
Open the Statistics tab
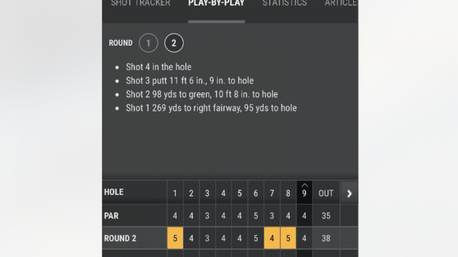pyautogui.click(x=284, y=4)
